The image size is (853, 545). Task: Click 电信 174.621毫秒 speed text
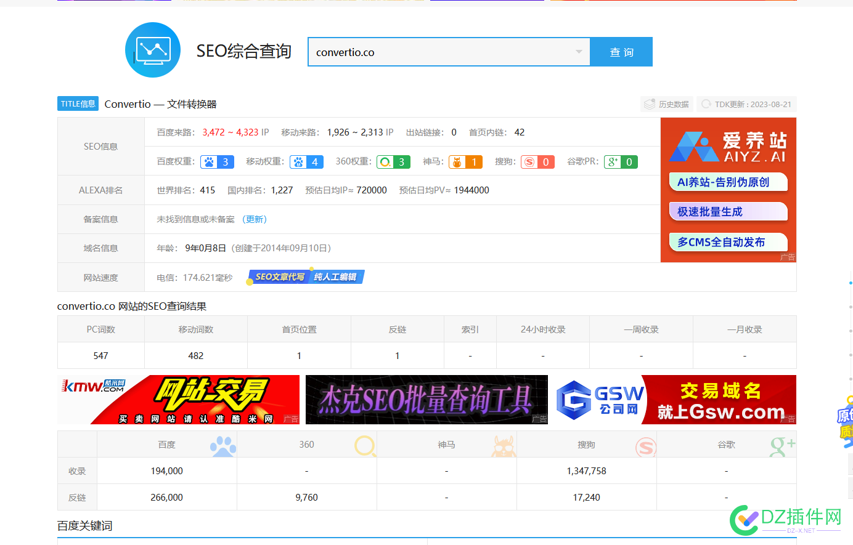pyautogui.click(x=195, y=278)
